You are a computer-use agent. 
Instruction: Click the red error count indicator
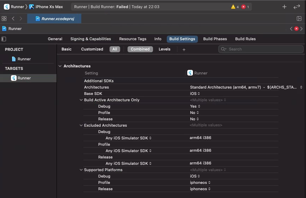pos(243,7)
